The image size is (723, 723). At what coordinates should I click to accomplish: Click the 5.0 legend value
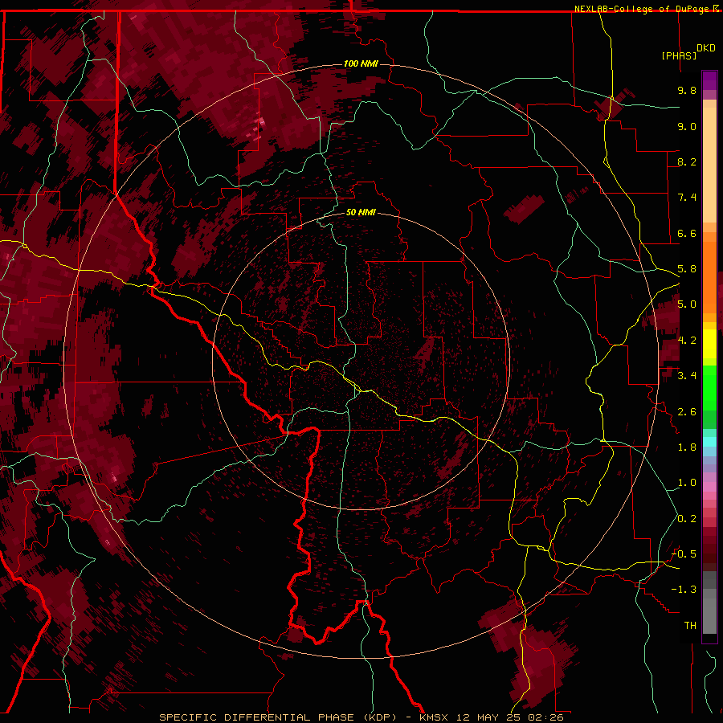pos(687,304)
